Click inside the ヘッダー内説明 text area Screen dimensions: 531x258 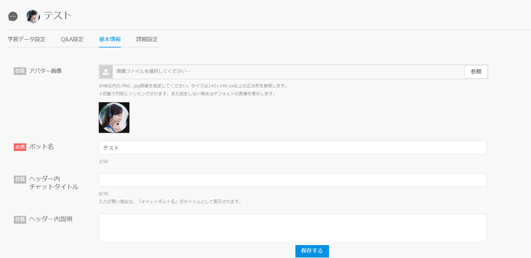[293, 227]
